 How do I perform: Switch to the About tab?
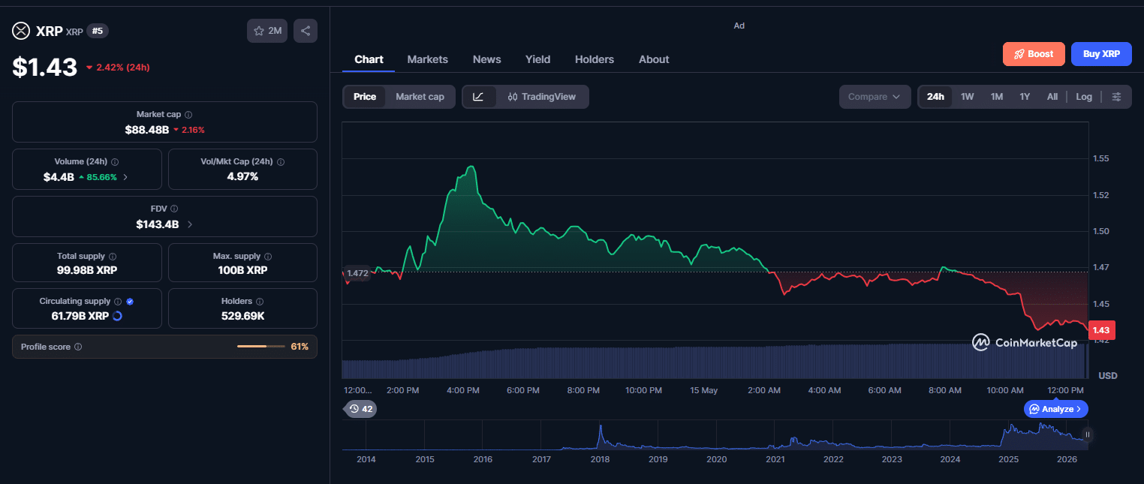654,59
